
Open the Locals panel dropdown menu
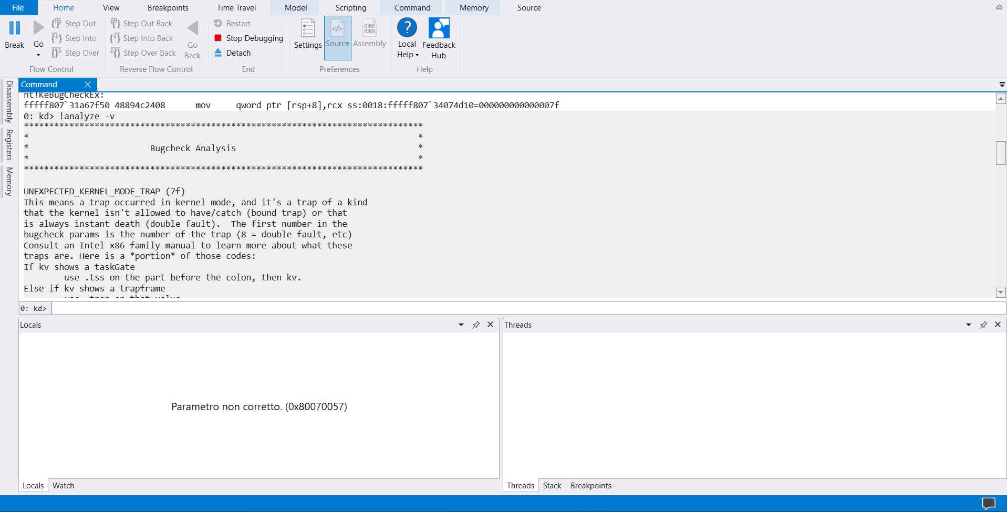click(461, 325)
